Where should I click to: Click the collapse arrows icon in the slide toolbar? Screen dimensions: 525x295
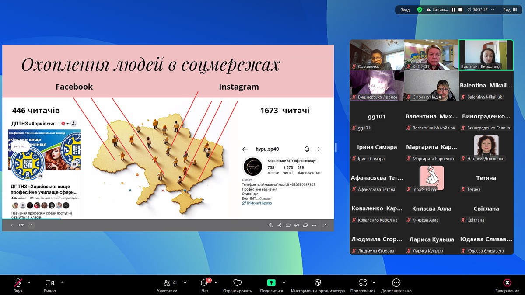pos(325,226)
